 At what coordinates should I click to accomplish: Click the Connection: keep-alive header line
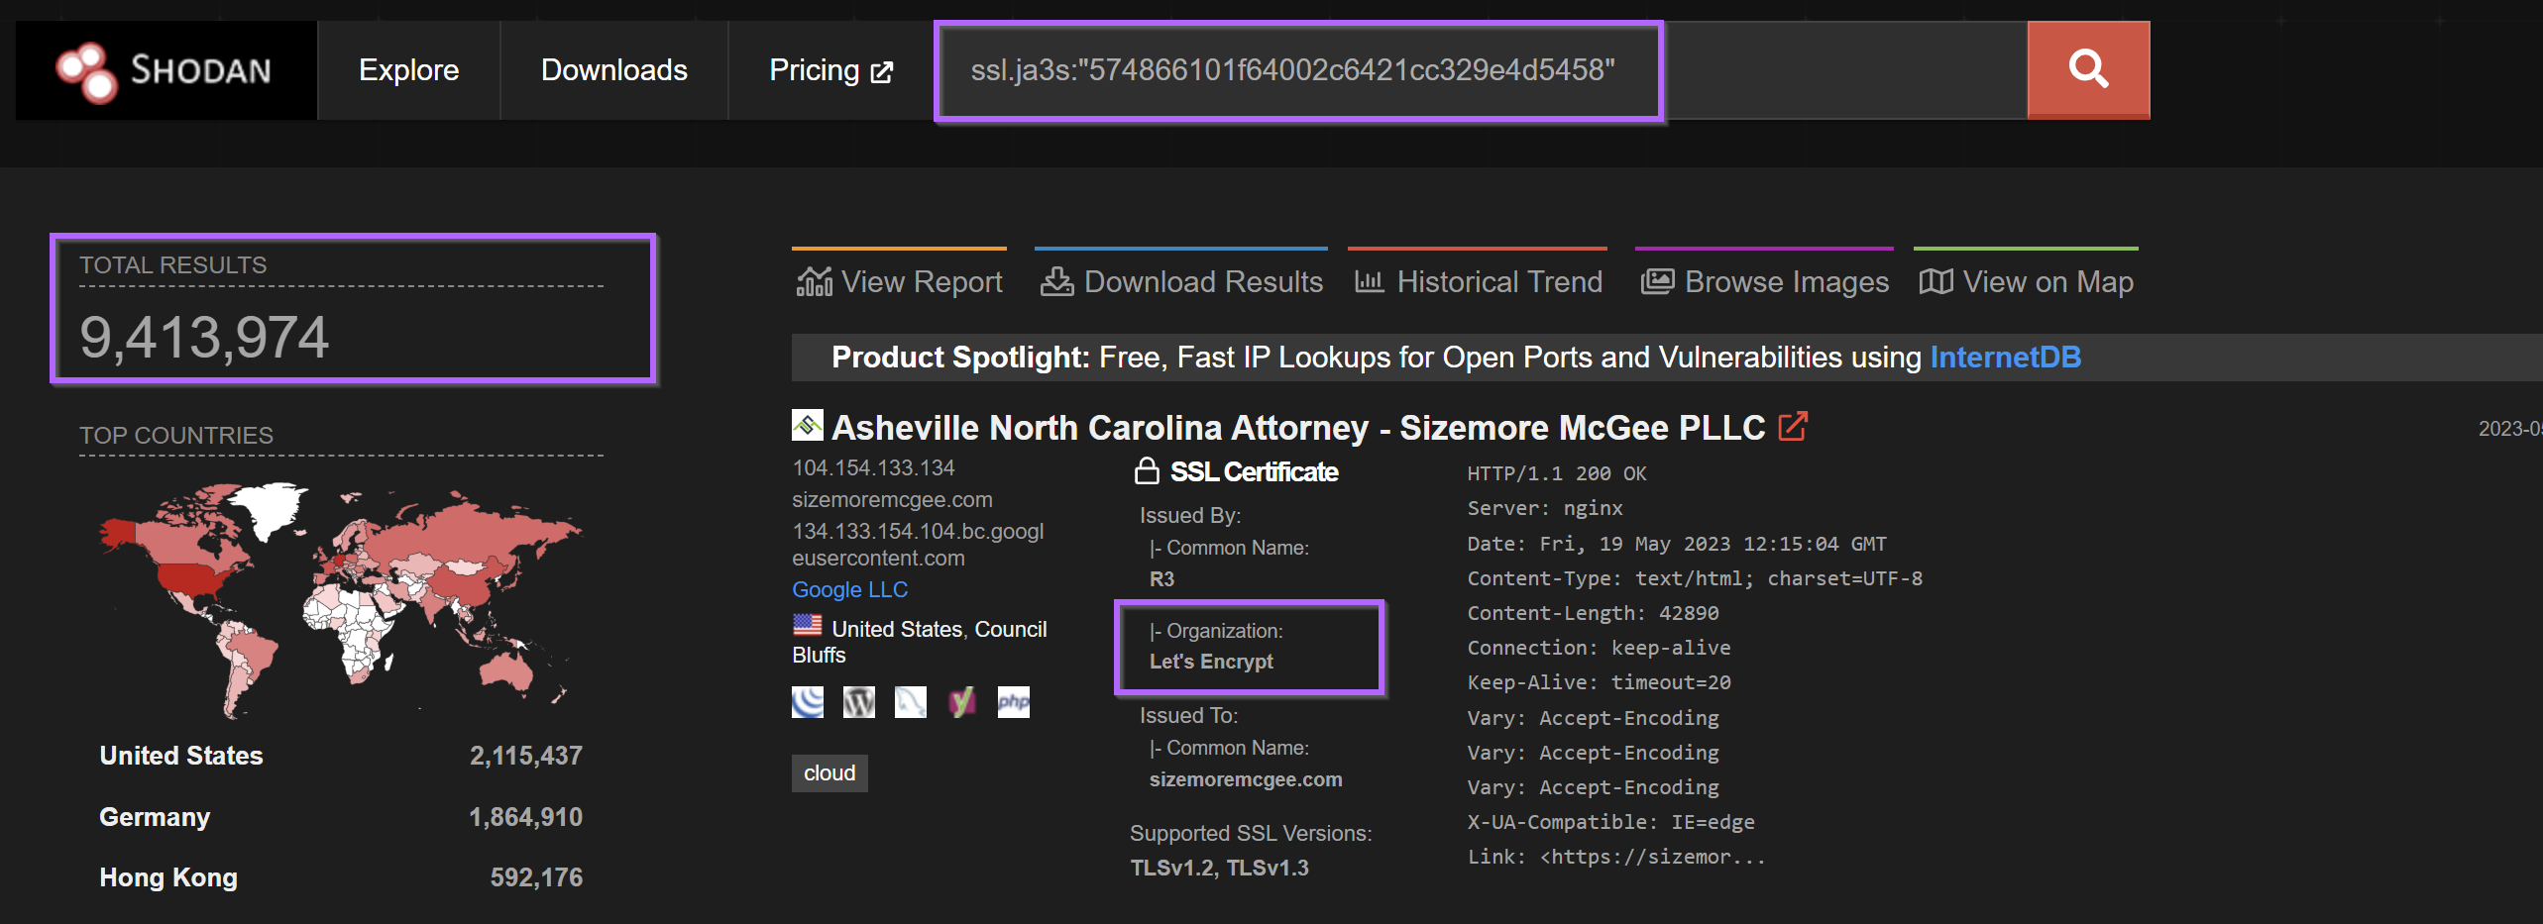click(x=1599, y=648)
